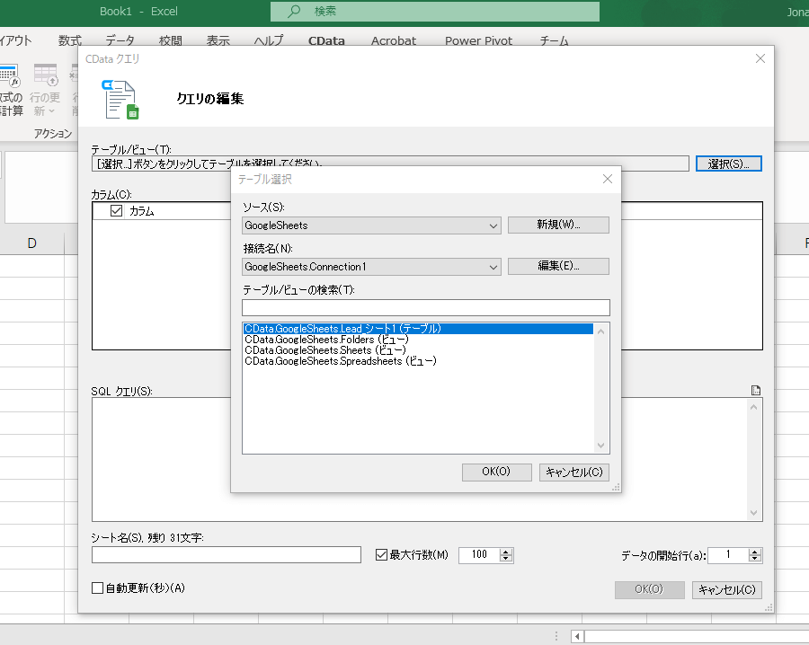Open the Acrobat ribbon tab
809x645 pixels.
click(394, 40)
